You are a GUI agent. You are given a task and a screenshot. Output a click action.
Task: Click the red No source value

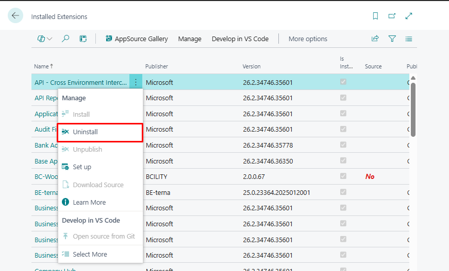tap(370, 176)
